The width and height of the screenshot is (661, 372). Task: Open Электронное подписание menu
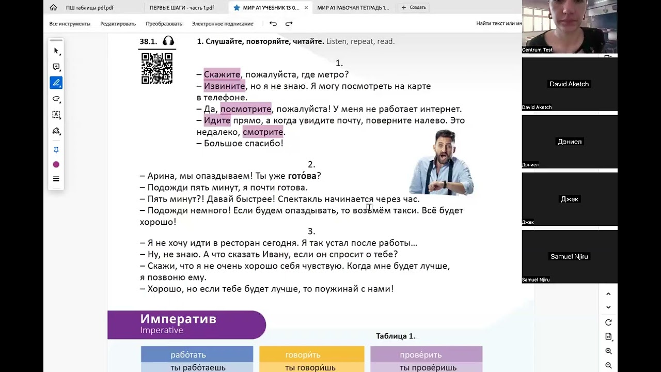tap(223, 24)
